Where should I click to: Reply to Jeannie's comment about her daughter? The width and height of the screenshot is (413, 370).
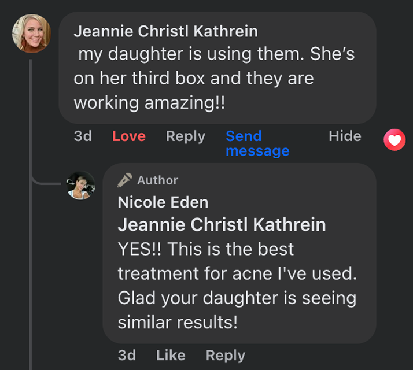[185, 136]
